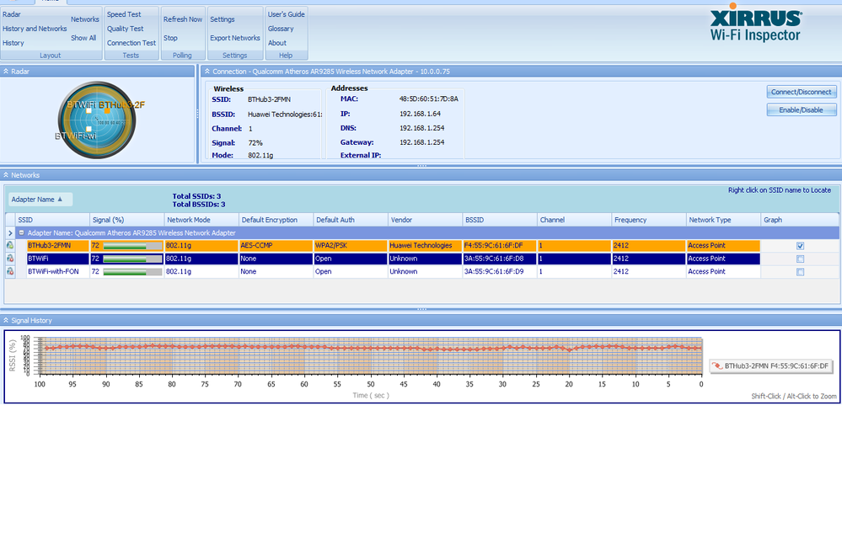Collapse the Adapter Name group row
The image size is (842, 539).
click(x=21, y=232)
